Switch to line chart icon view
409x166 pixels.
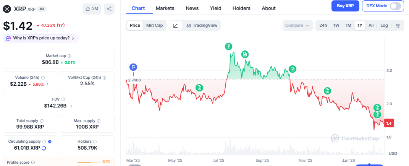point(175,25)
